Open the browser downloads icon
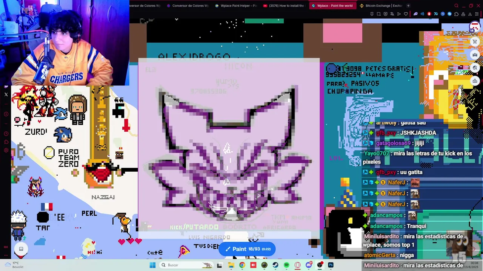This screenshot has height=271, width=483. [x=470, y=14]
